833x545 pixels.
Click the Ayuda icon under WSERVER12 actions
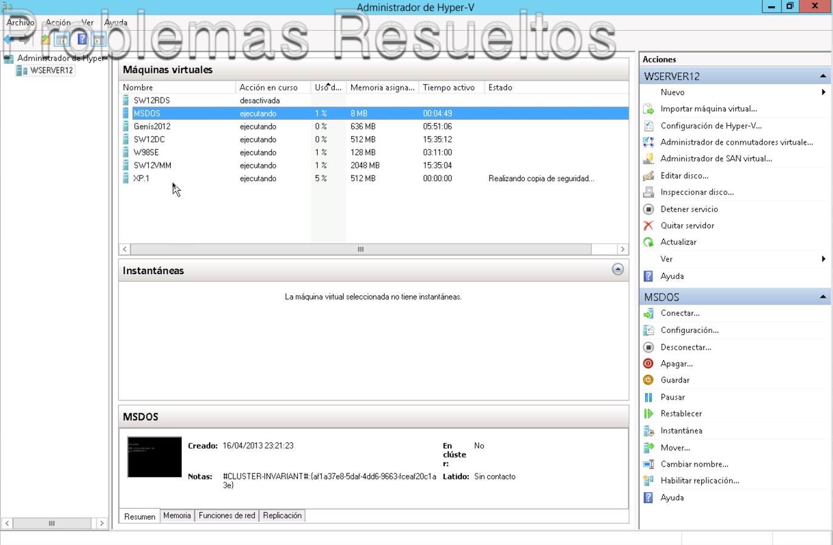point(648,276)
